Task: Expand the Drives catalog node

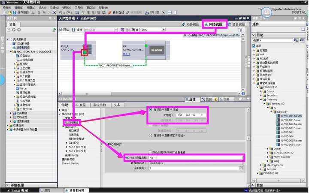Action: [261, 91]
